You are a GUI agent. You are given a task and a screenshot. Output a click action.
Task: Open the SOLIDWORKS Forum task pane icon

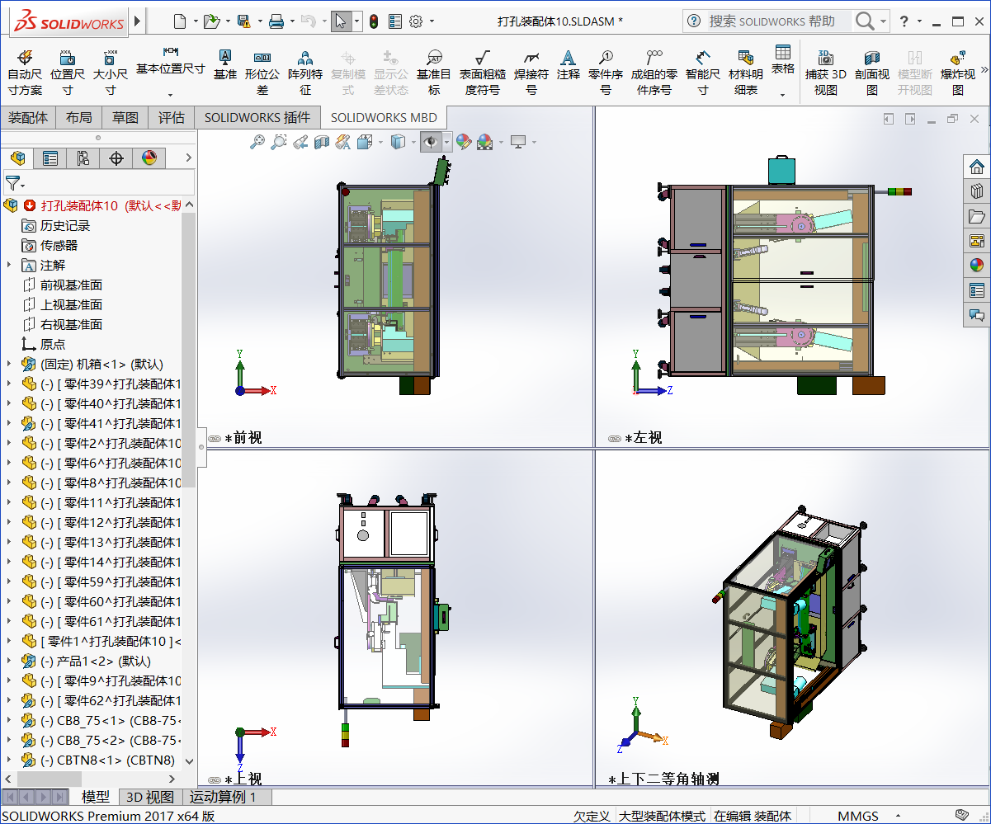[977, 315]
